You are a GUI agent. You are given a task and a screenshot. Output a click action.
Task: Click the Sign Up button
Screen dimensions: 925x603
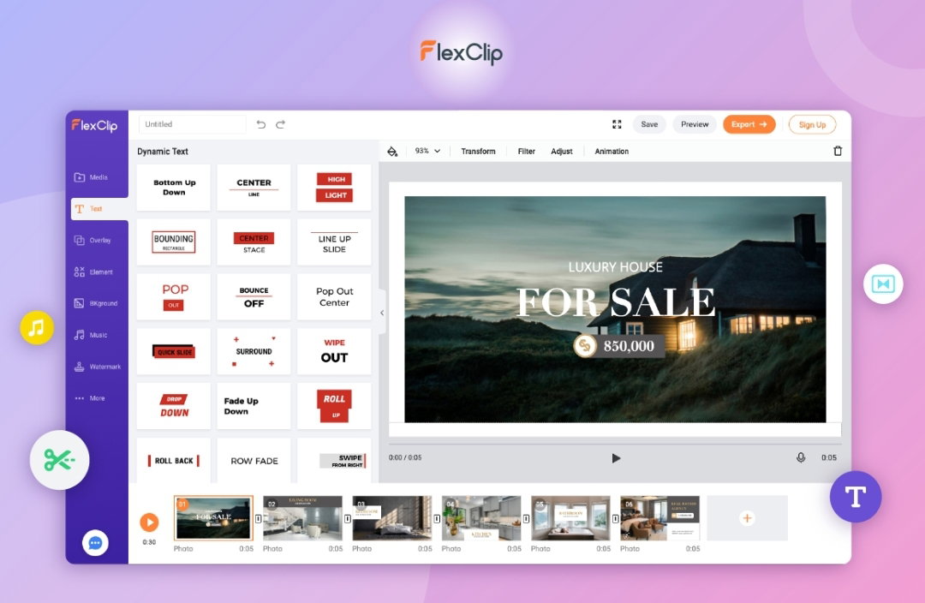[x=812, y=124]
